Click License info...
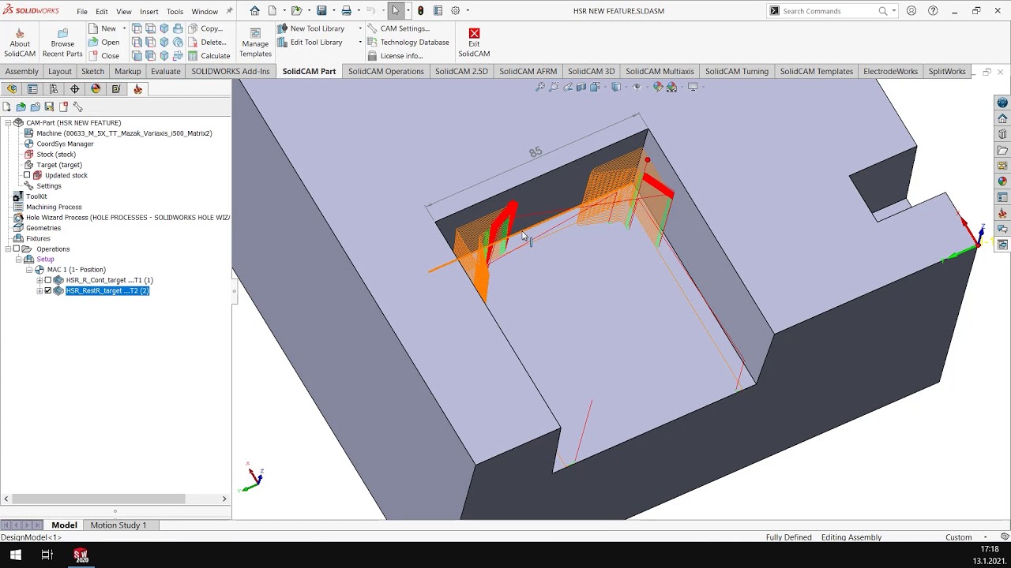The height and width of the screenshot is (568, 1011). click(395, 56)
